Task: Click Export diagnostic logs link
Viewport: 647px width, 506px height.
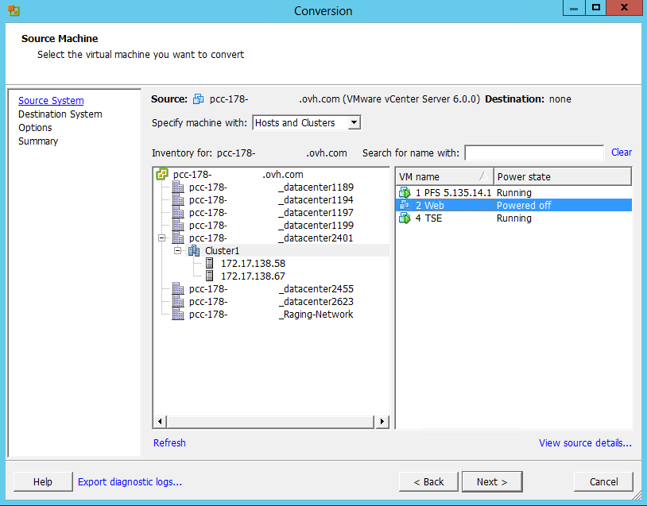Action: point(130,481)
